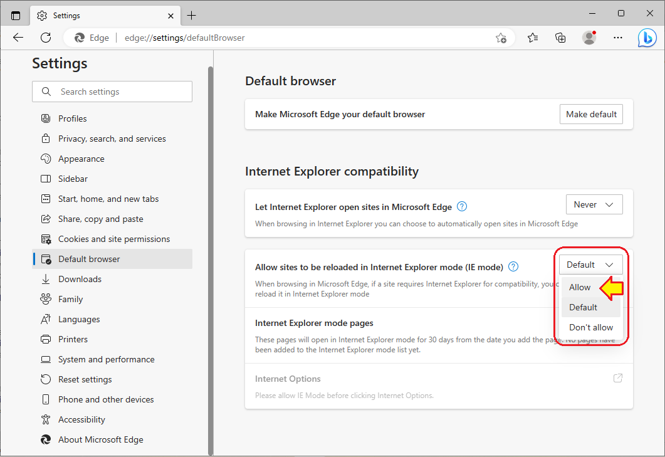665x457 pixels.
Task: Open the Bing chat sidebar icon
Action: (x=647, y=38)
